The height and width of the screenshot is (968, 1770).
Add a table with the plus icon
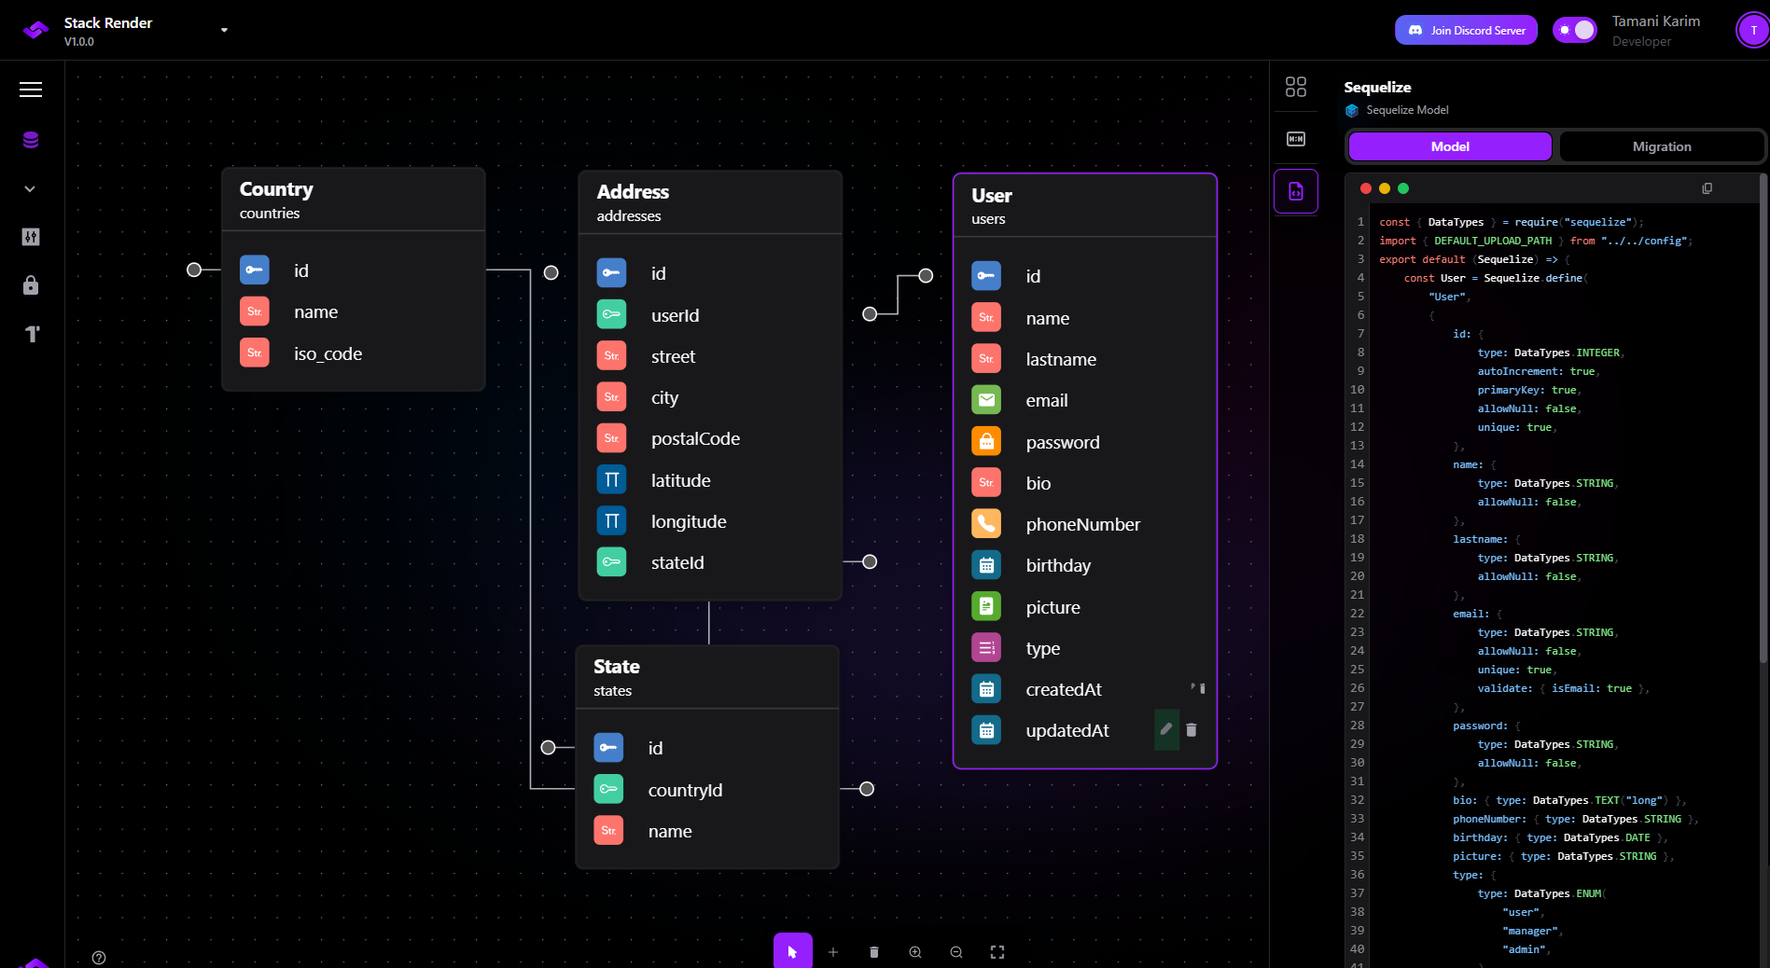click(833, 952)
